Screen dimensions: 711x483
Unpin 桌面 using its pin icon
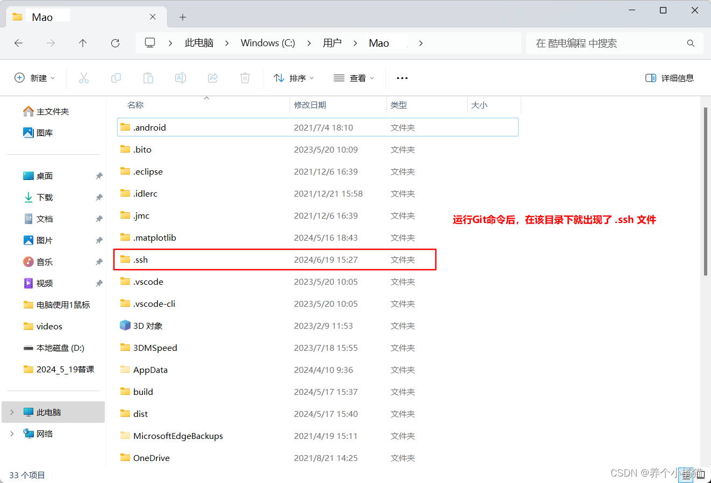coord(99,176)
